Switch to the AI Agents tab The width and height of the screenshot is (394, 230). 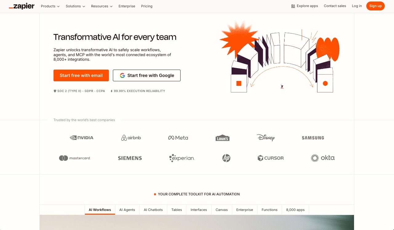pyautogui.click(x=127, y=210)
